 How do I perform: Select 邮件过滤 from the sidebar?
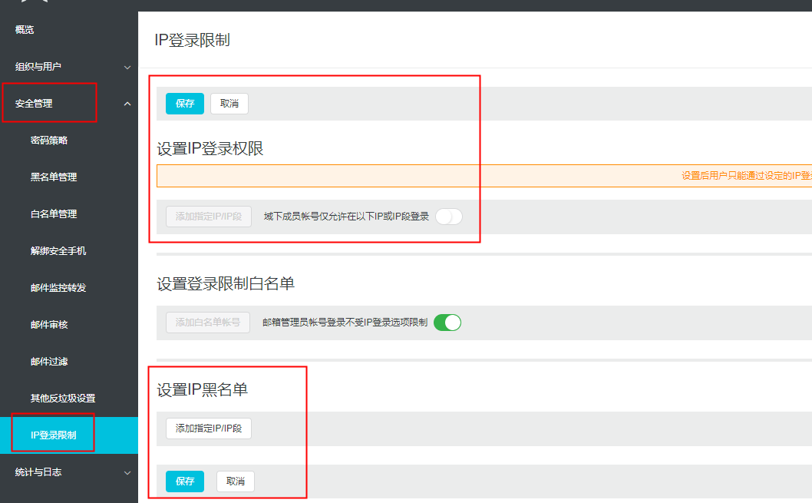pos(49,362)
